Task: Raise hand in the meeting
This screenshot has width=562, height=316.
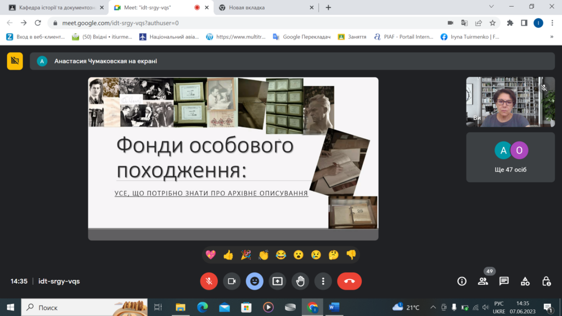Action: point(300,281)
